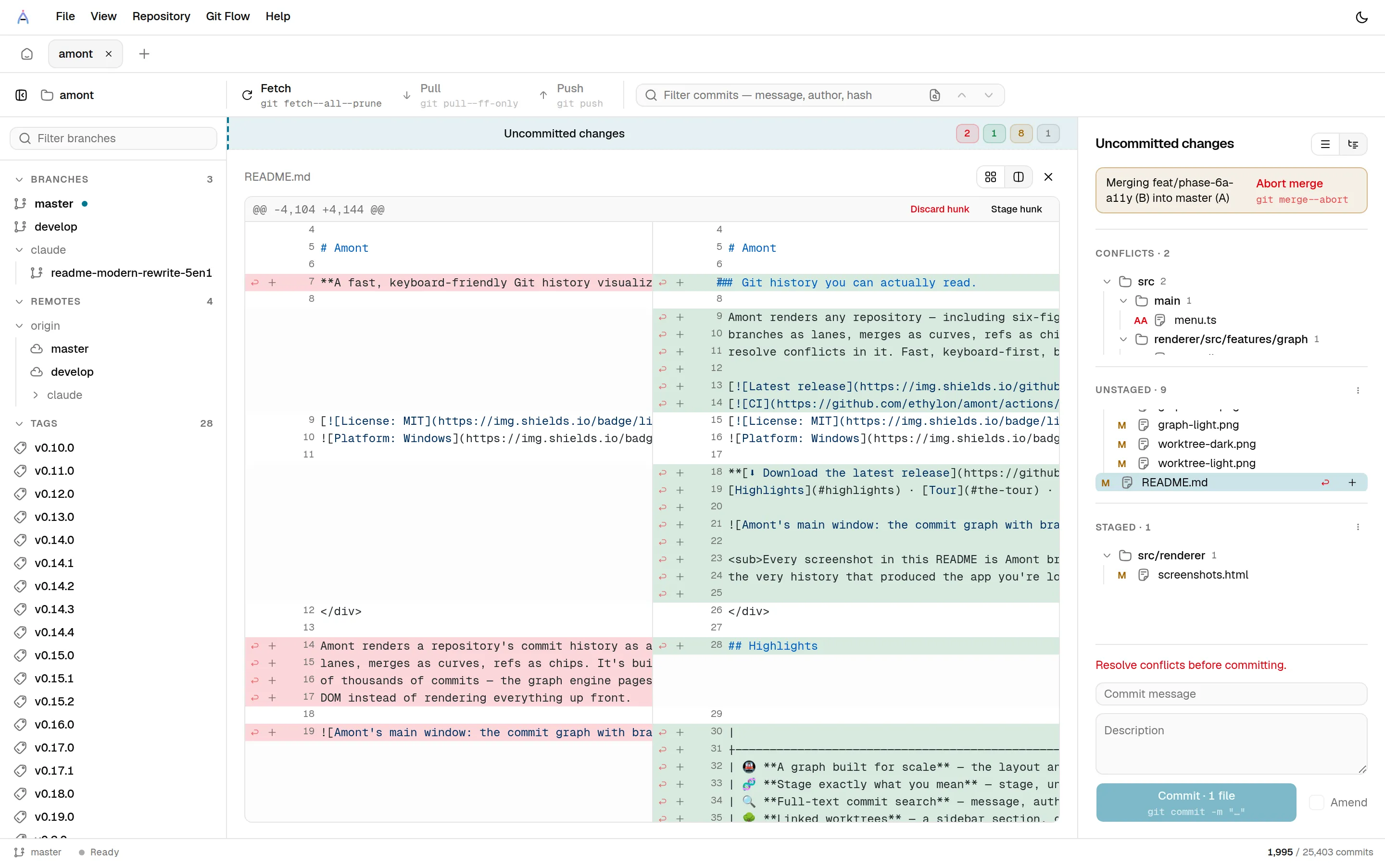
Task: Open the View menu
Action: pyautogui.click(x=103, y=17)
